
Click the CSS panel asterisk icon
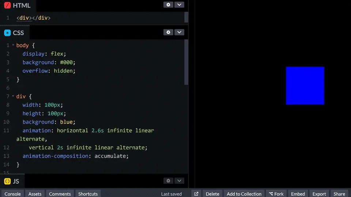7,33
